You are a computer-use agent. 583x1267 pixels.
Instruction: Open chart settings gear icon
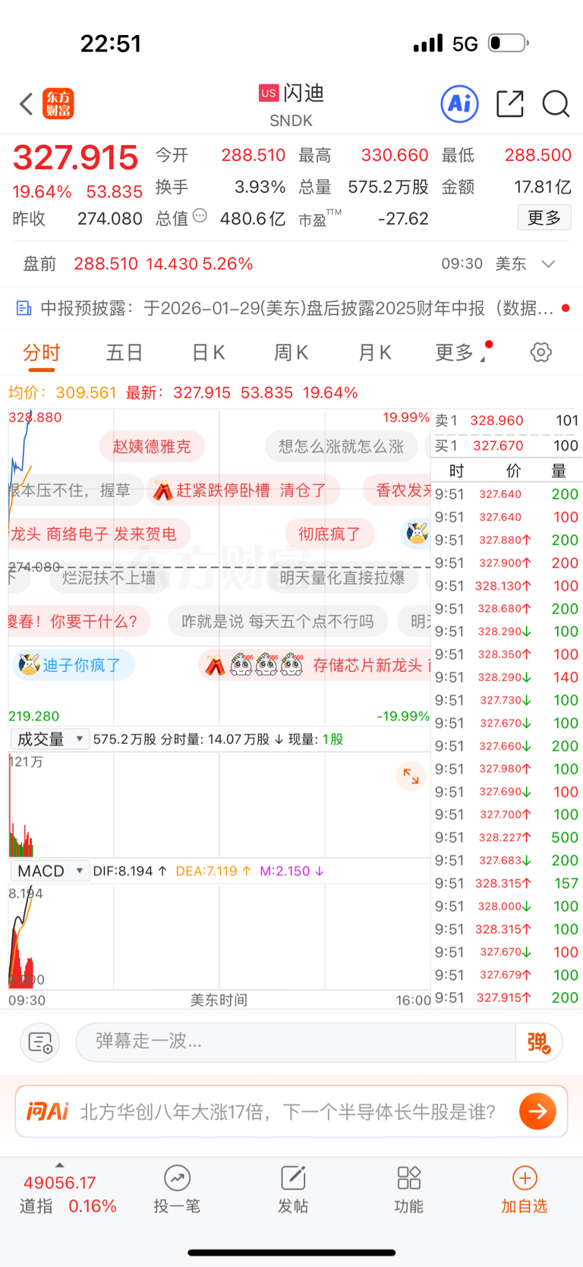click(540, 352)
